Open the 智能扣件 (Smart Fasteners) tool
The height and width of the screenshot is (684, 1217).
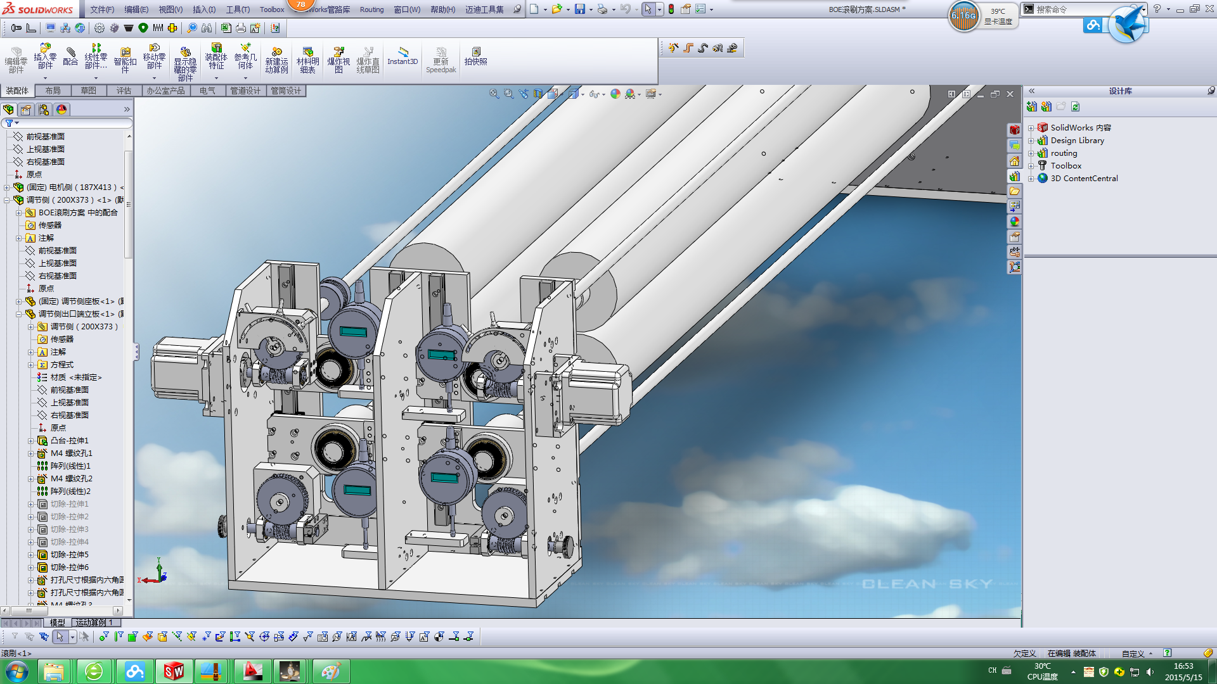[x=125, y=58]
